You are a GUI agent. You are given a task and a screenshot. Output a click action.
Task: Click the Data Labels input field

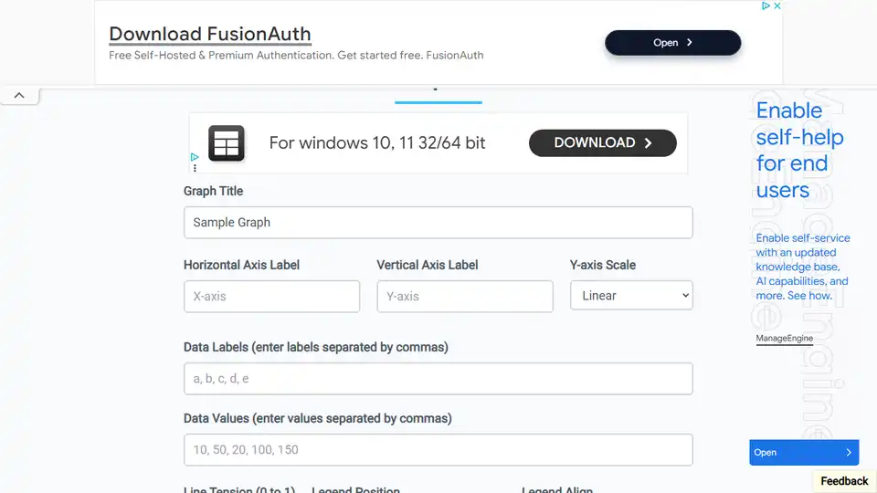point(438,378)
